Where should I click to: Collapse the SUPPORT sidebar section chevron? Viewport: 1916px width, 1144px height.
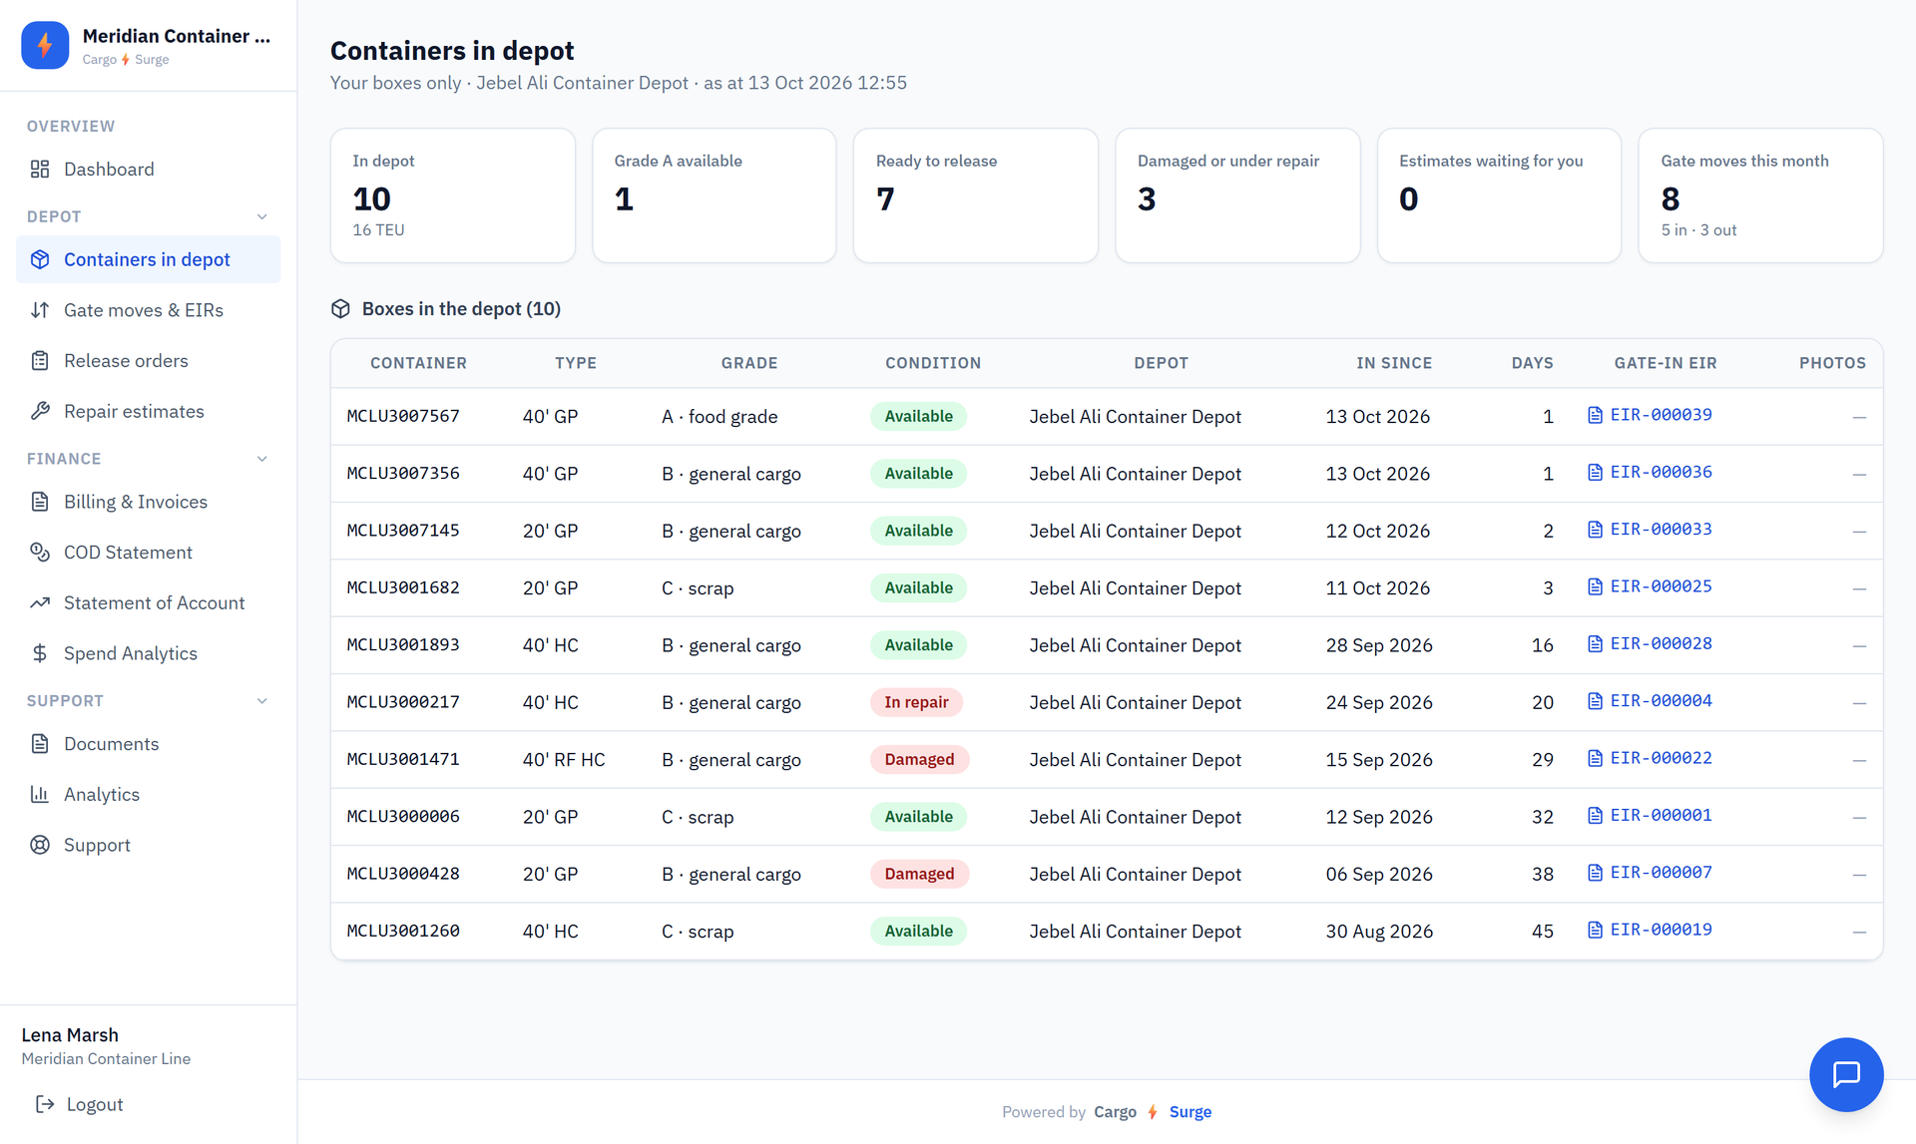click(262, 701)
